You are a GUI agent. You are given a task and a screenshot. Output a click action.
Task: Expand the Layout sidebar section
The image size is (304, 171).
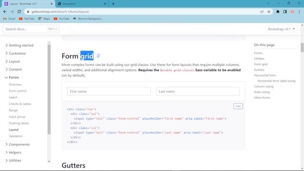coord(12,61)
